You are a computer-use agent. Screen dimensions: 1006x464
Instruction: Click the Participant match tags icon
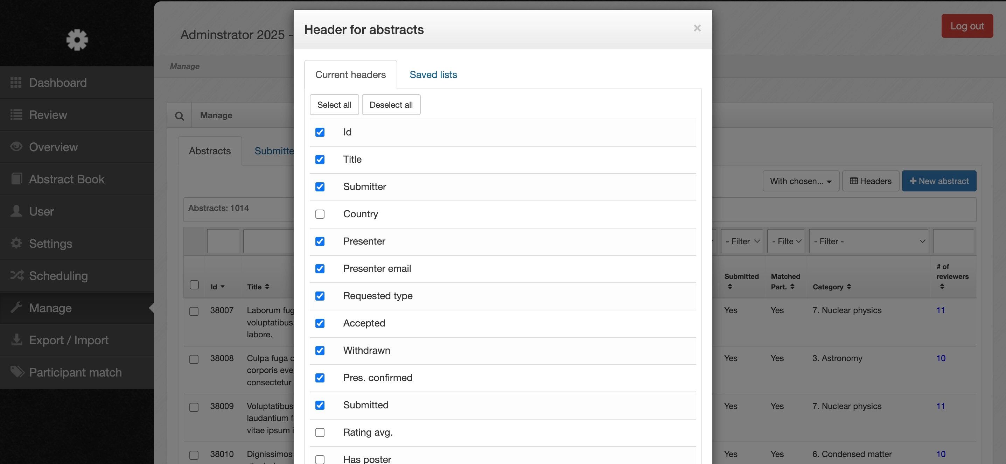coord(17,372)
